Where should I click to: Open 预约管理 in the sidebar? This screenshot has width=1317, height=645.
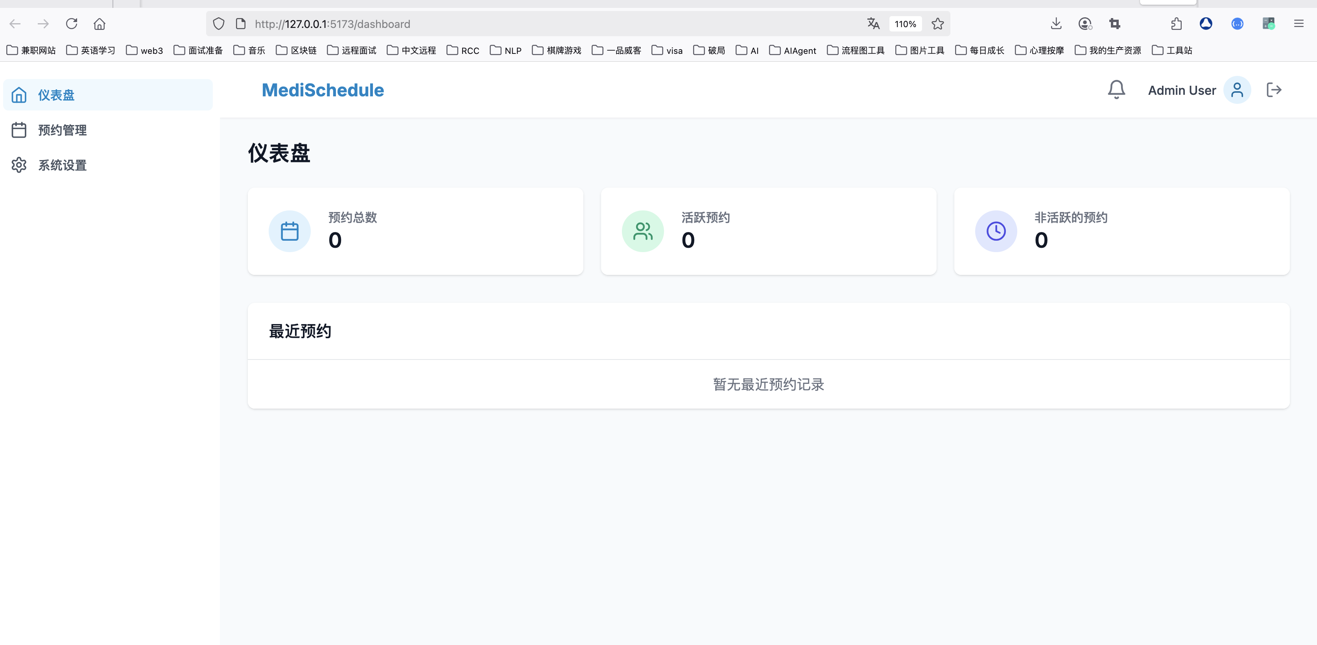(62, 130)
